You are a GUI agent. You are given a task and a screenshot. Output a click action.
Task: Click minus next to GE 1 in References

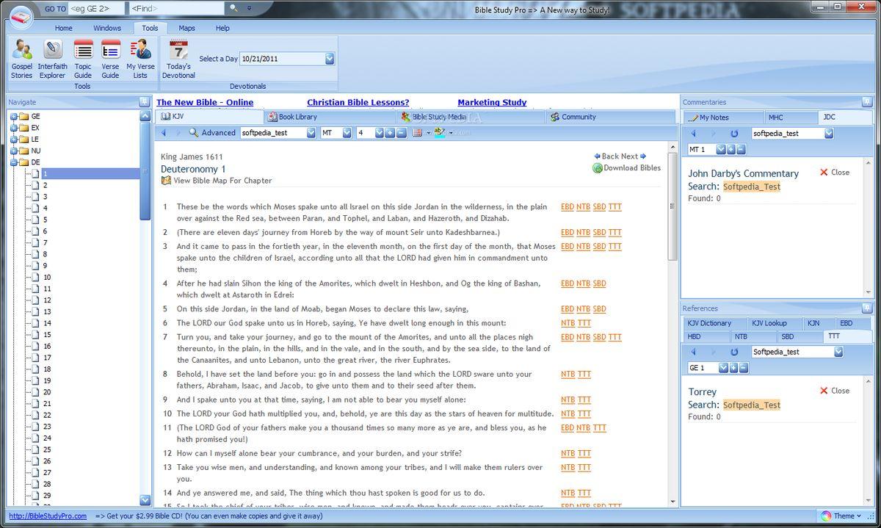[743, 368]
